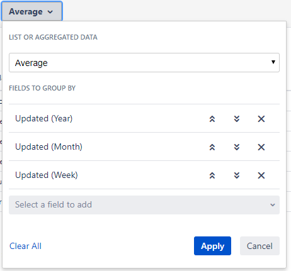Remove the Updated (Year) grouping field
The width and height of the screenshot is (291, 271).
(x=261, y=119)
